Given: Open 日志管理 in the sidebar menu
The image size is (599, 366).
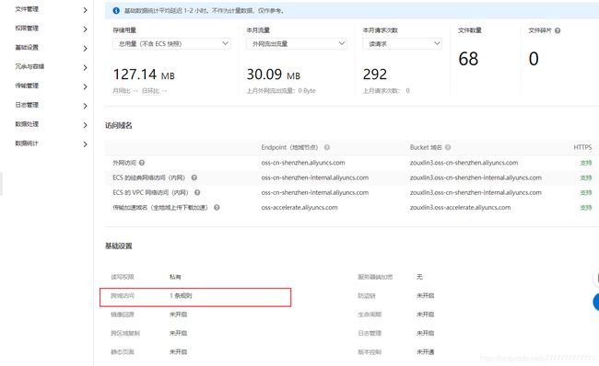Looking at the screenshot, I should (x=27, y=105).
